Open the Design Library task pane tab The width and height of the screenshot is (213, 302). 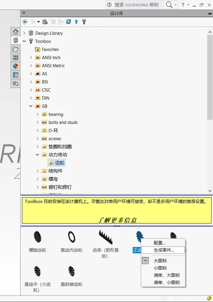click(x=16, y=40)
